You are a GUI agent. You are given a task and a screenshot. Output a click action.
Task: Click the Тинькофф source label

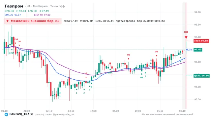point(57,6)
